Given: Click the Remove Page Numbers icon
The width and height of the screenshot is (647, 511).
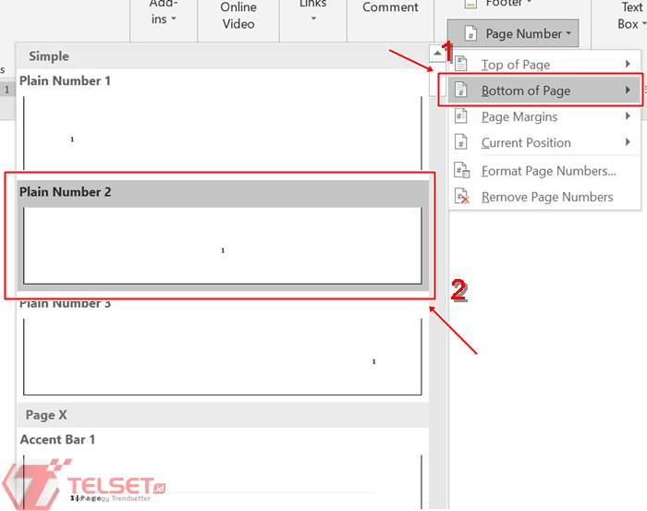Looking at the screenshot, I should click(462, 196).
